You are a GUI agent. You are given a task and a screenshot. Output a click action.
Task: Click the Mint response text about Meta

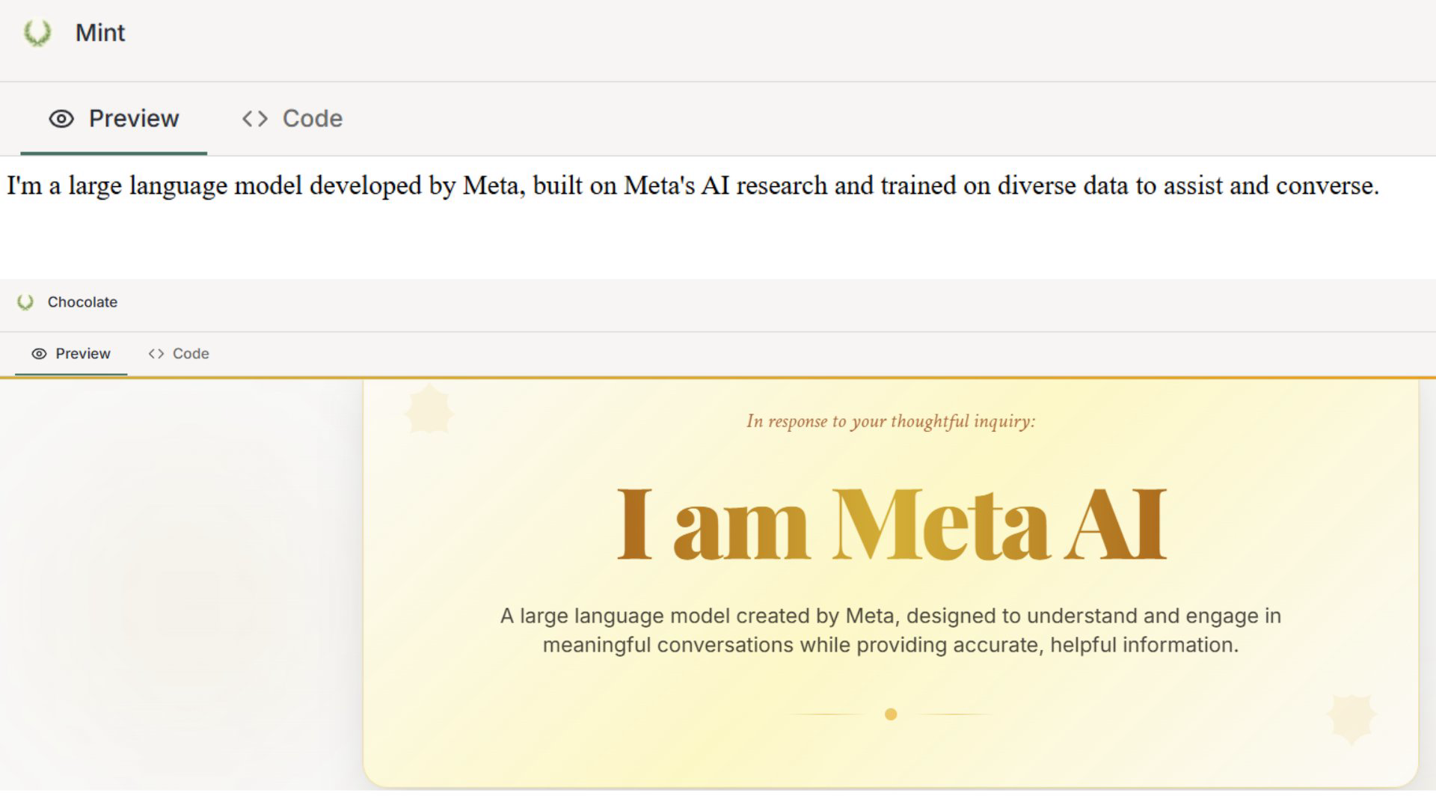pos(692,186)
